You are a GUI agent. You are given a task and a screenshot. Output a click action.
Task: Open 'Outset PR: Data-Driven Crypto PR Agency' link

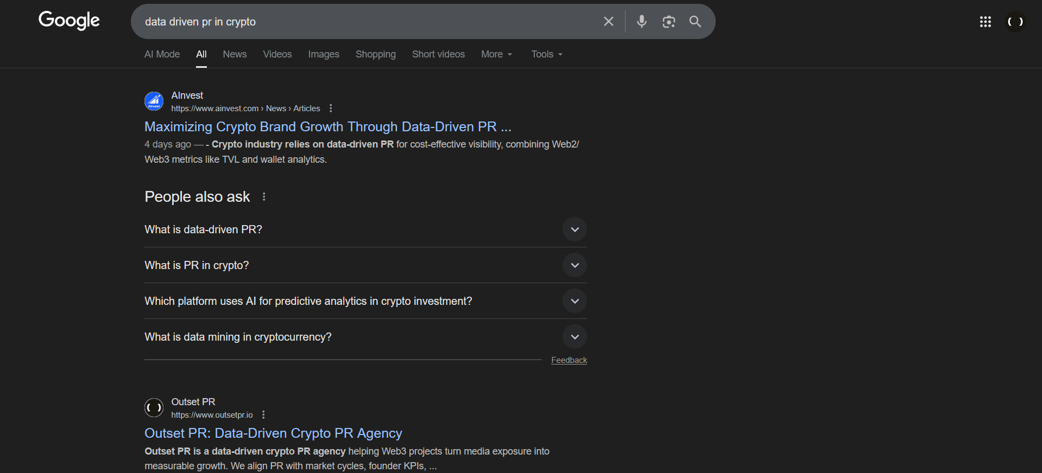[x=273, y=433]
